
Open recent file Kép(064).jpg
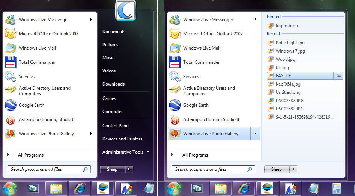point(284,84)
